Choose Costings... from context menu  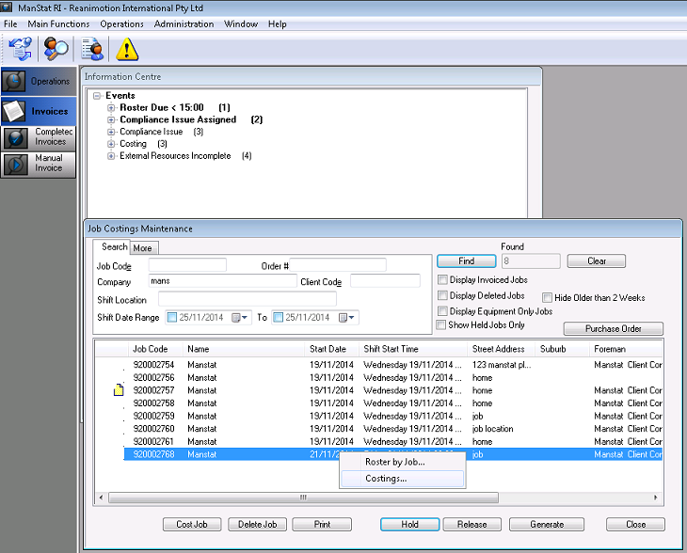pyautogui.click(x=402, y=479)
